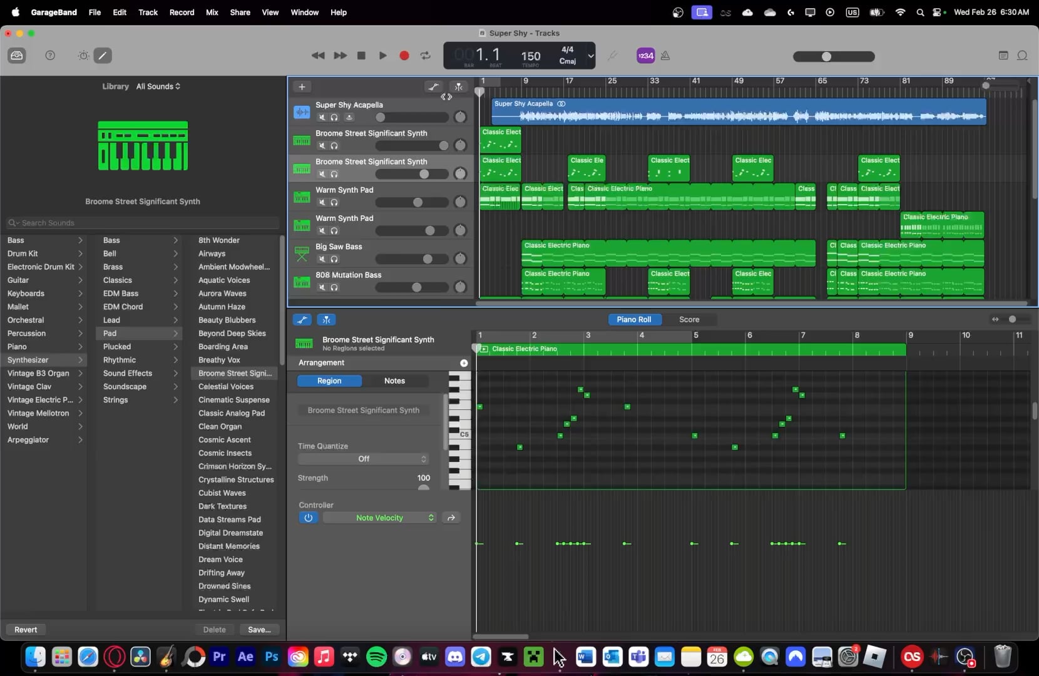Open Smart Controls button in toolbar

pos(83,56)
